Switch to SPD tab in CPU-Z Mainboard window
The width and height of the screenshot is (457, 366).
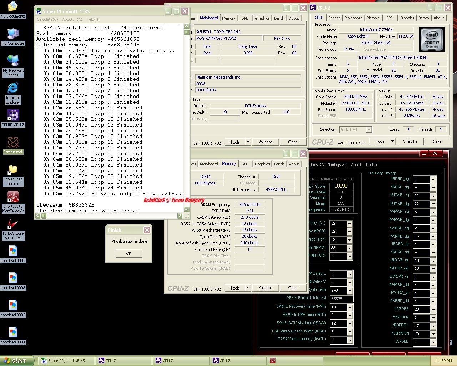(x=245, y=18)
